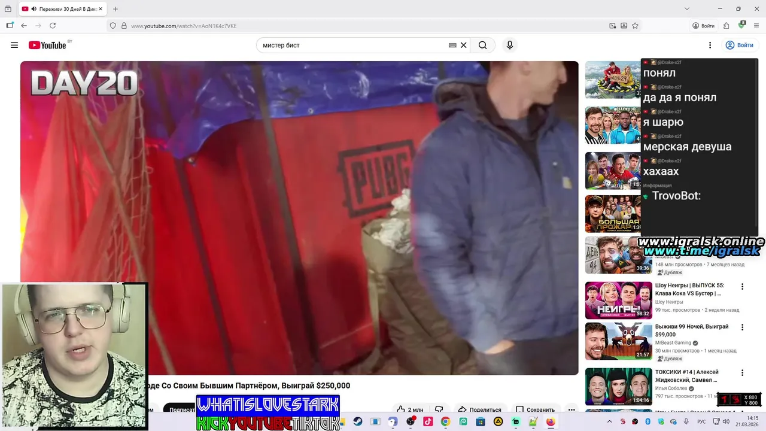Bookmark this page with star
Image resolution: width=766 pixels, height=431 pixels.
[635, 26]
